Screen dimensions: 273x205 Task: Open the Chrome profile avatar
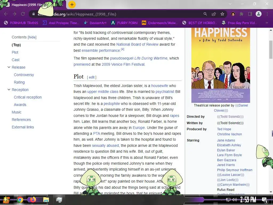[259, 14]
